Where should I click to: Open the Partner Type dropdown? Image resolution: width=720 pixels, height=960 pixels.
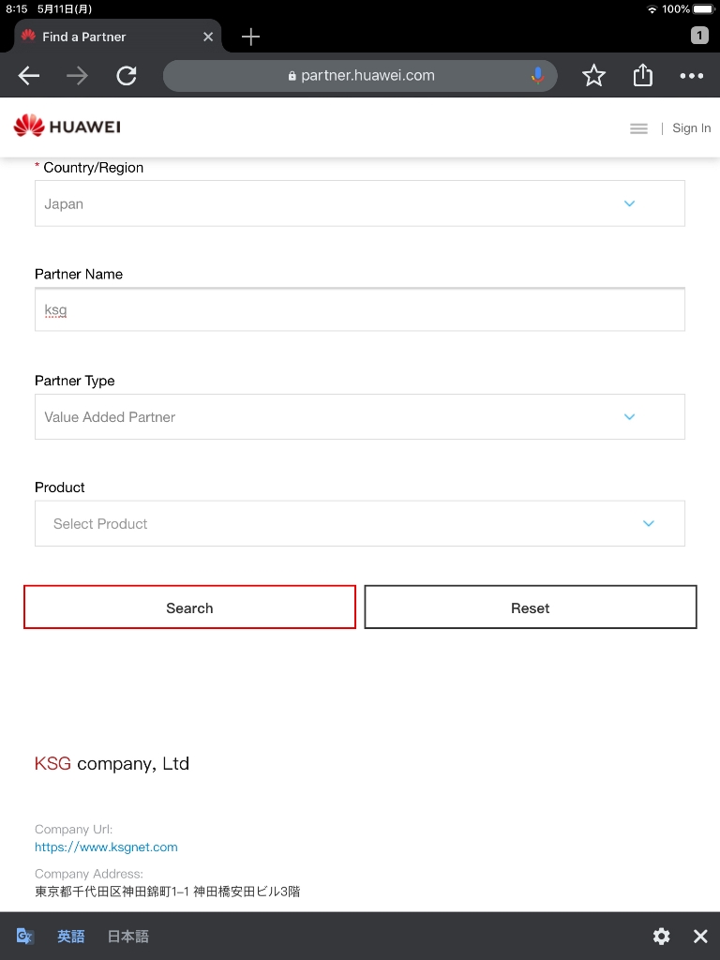pos(359,417)
